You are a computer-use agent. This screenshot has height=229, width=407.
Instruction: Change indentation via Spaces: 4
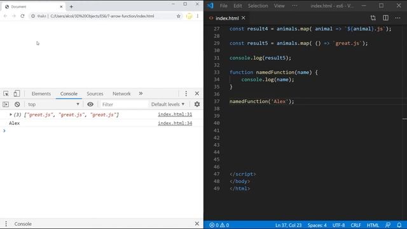point(317,225)
